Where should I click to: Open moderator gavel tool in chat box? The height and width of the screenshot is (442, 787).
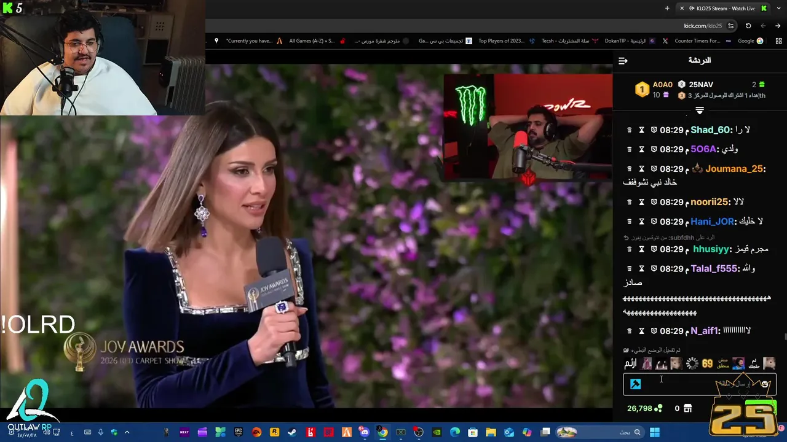[x=636, y=384]
